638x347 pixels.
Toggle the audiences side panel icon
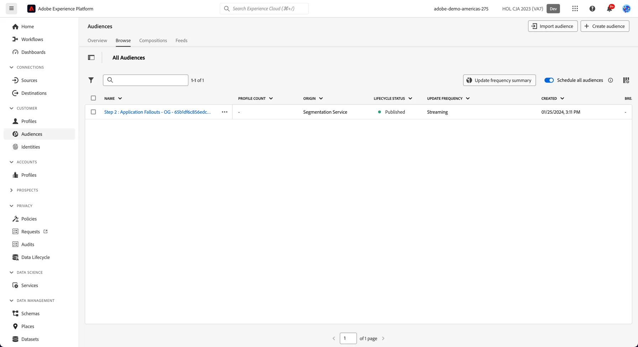click(x=91, y=57)
